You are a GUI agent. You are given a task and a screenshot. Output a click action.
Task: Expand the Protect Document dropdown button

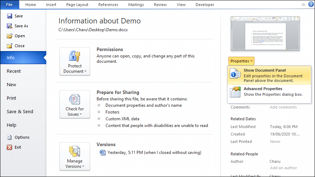tap(75, 61)
